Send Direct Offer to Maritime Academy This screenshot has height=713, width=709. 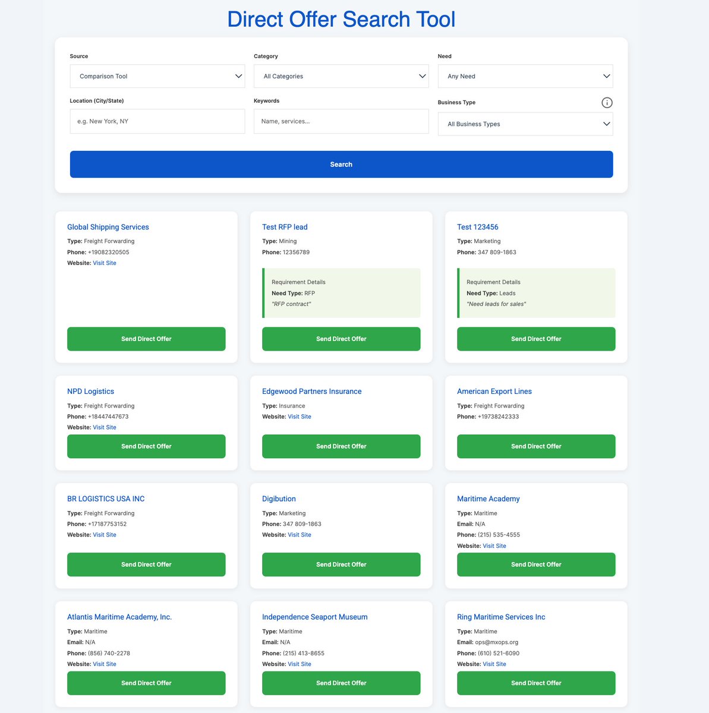pos(536,564)
